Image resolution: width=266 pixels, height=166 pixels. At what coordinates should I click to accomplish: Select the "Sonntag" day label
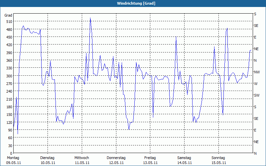point(218,158)
